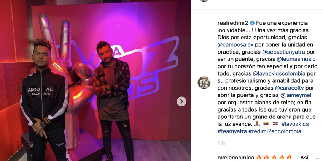Click the praying hands emoji

coord(257,124)
